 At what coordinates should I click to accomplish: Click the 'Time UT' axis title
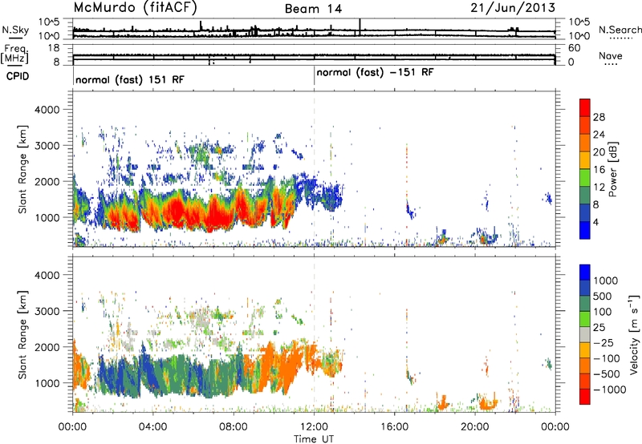pos(314,438)
